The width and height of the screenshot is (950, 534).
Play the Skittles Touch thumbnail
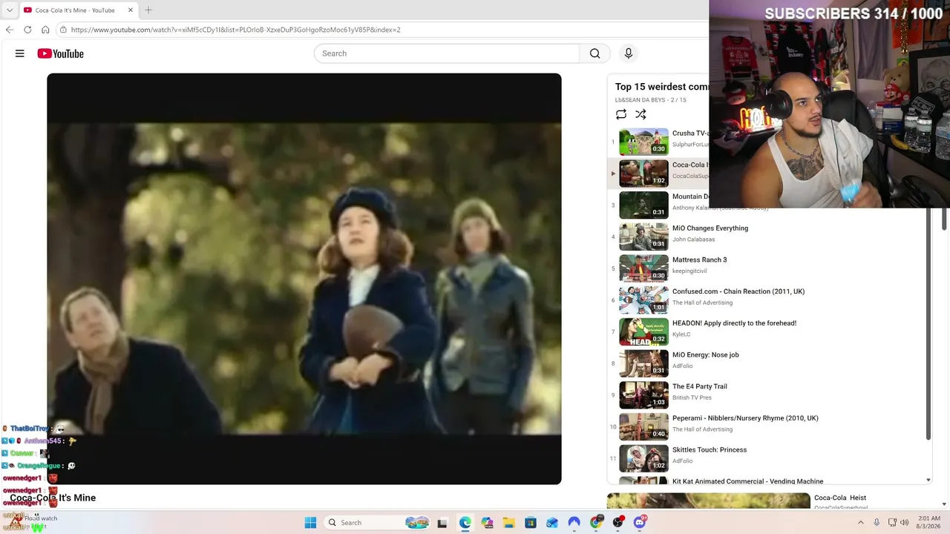(x=643, y=458)
